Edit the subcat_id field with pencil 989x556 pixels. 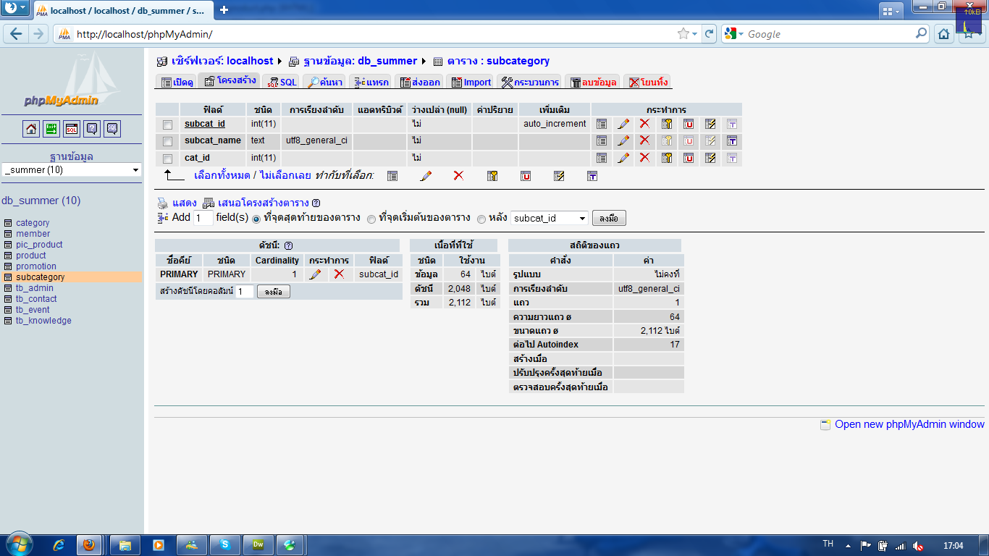coord(623,124)
